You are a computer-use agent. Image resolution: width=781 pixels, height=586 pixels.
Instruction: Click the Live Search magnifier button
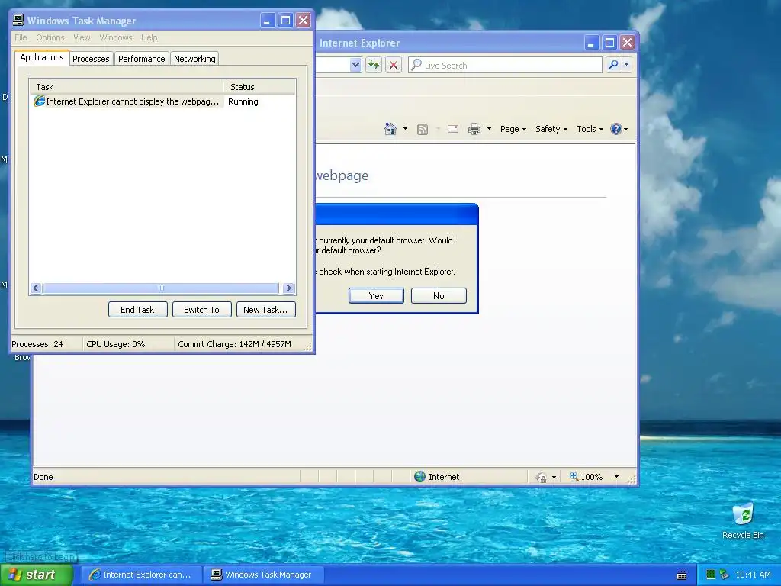614,65
